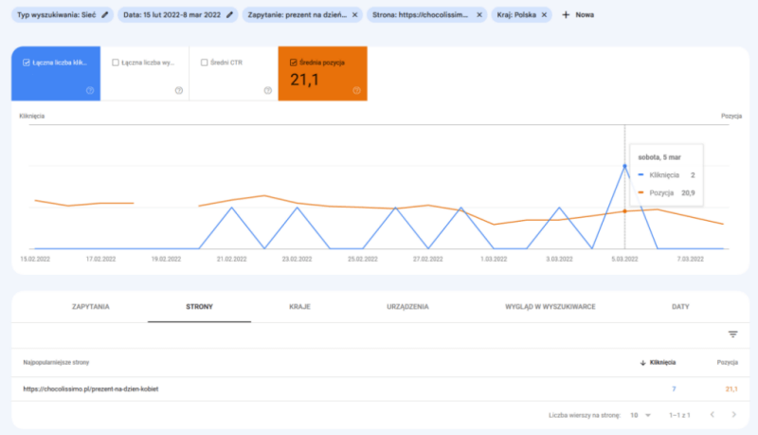Click the pencil icon on the search type chip
The height and width of the screenshot is (435, 758).
(105, 15)
